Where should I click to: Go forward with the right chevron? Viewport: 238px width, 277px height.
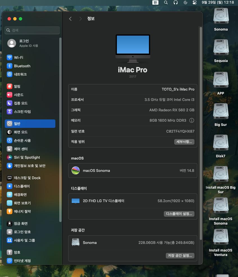point(80,19)
